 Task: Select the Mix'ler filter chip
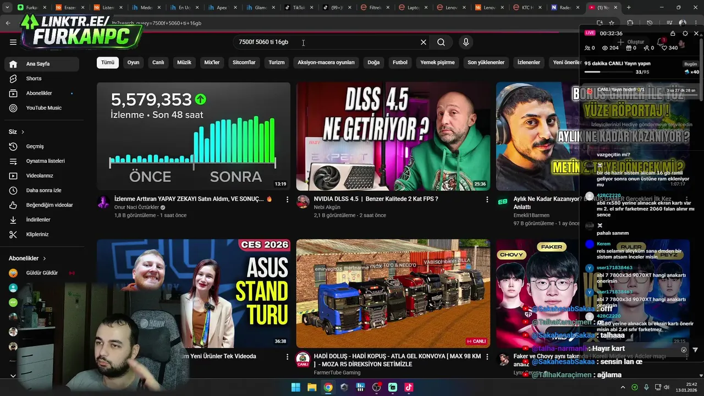coord(212,62)
